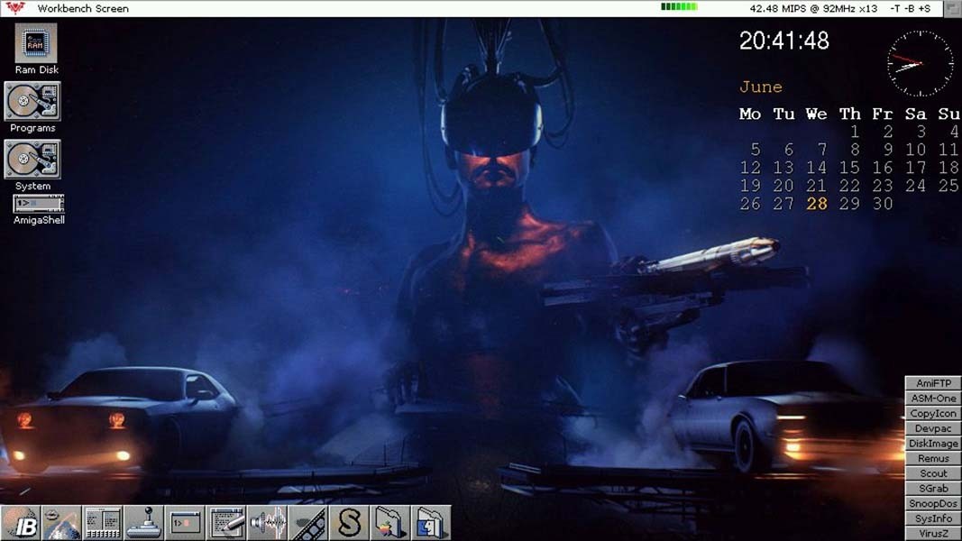The height and width of the screenshot is (541, 962).
Task: Click the 42.48 MIPS speed readout
Action: (813, 9)
